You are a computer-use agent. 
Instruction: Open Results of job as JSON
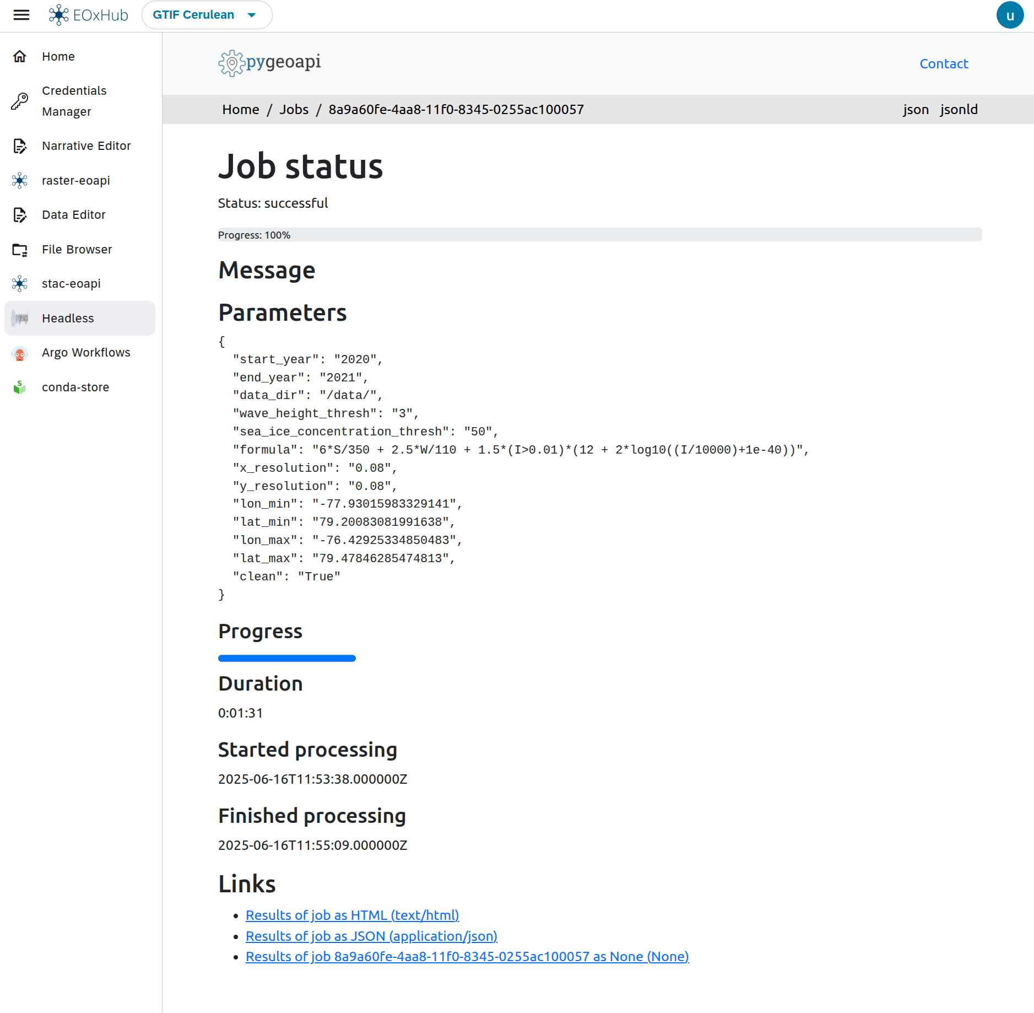click(x=371, y=936)
